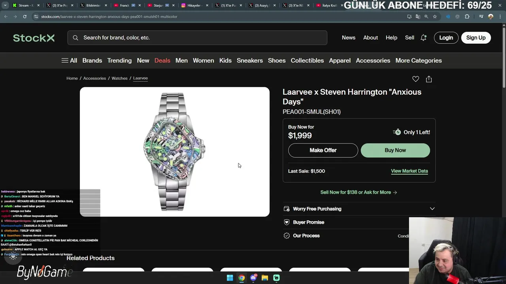
Task: Share the product using the share icon
Action: click(x=429, y=79)
